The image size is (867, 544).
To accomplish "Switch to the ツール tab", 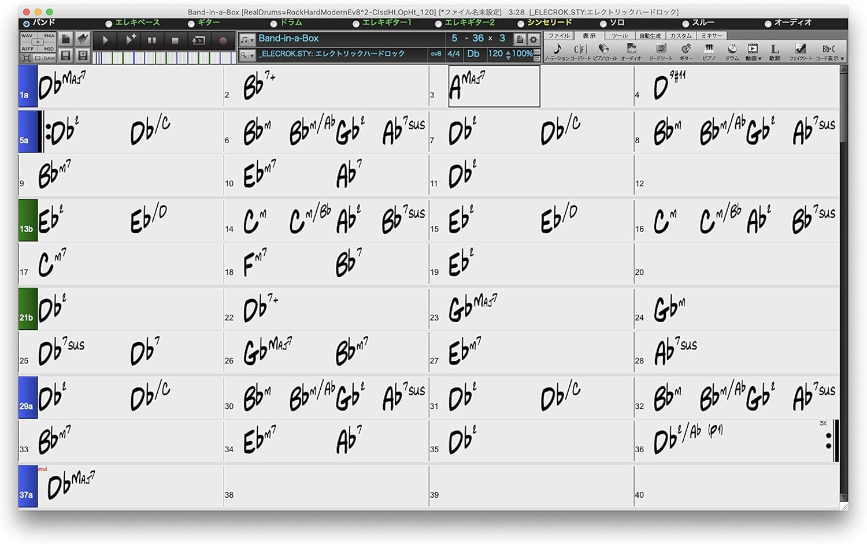I will [x=619, y=36].
